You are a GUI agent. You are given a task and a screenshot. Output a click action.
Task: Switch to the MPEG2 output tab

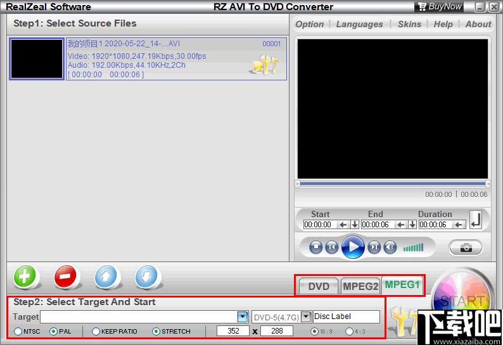pyautogui.click(x=360, y=286)
